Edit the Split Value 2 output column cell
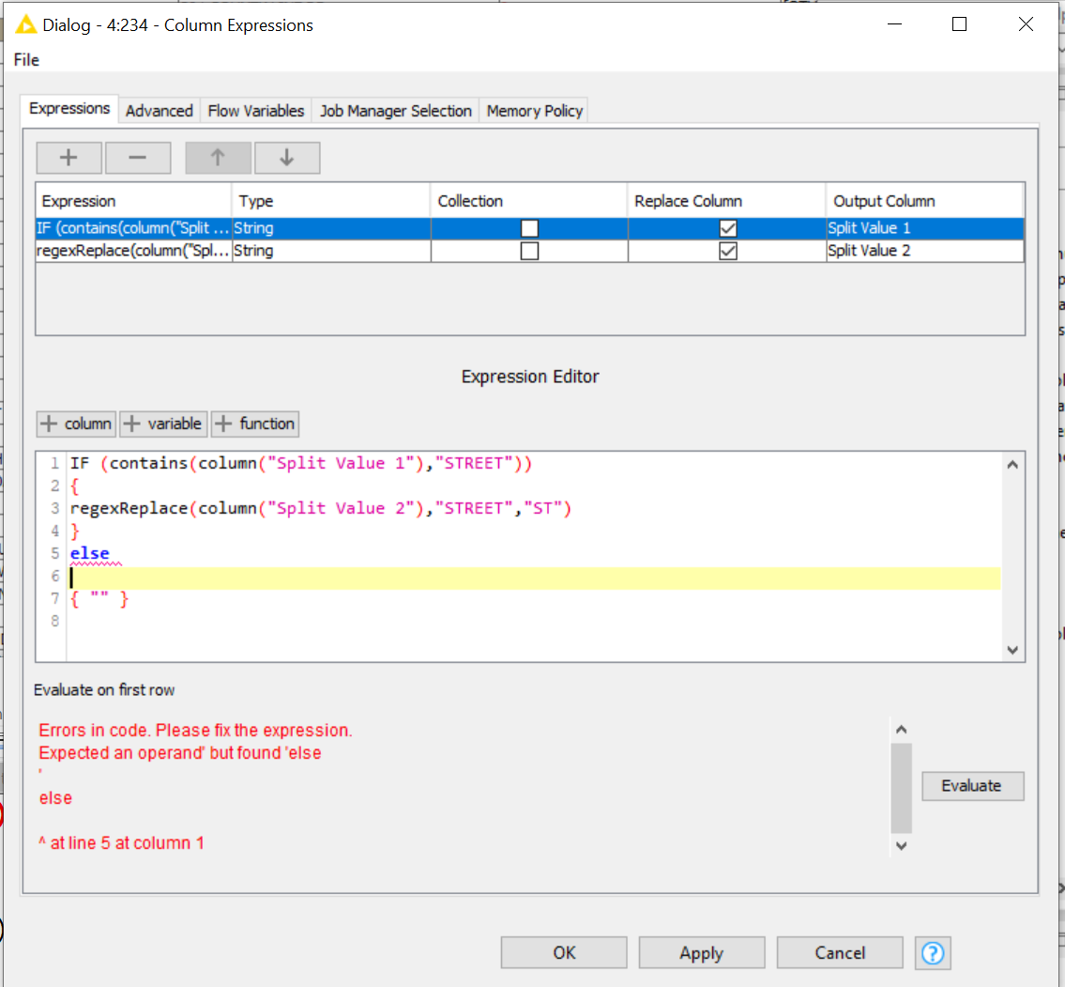The image size is (1065, 987). pos(924,251)
